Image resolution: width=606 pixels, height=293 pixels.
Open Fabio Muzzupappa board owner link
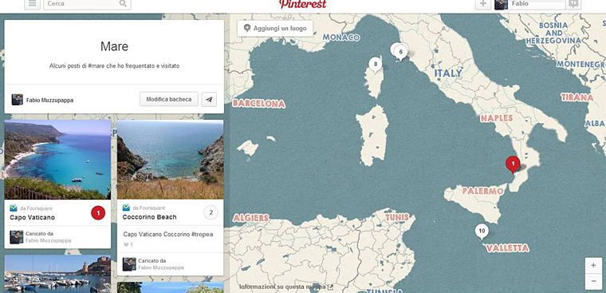[50, 101]
